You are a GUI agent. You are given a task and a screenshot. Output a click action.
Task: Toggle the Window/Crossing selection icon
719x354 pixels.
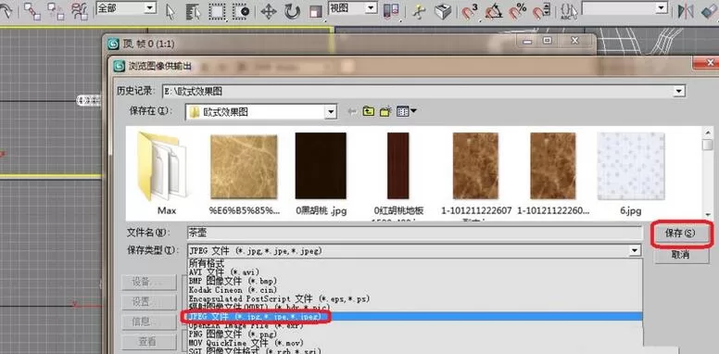point(241,12)
